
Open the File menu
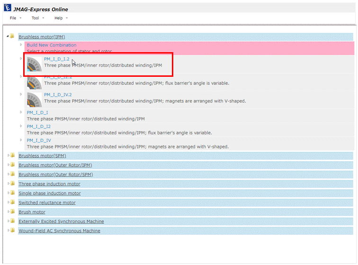pyautogui.click(x=13, y=18)
